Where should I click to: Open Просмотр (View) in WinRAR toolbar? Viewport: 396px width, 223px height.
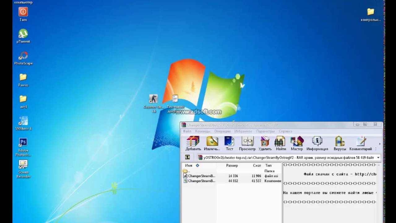pyautogui.click(x=247, y=143)
